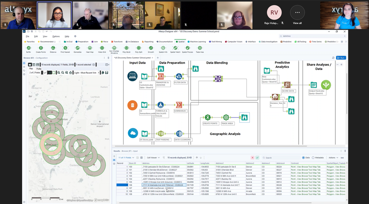Select the SUMMARIZE tool node

(179, 105)
